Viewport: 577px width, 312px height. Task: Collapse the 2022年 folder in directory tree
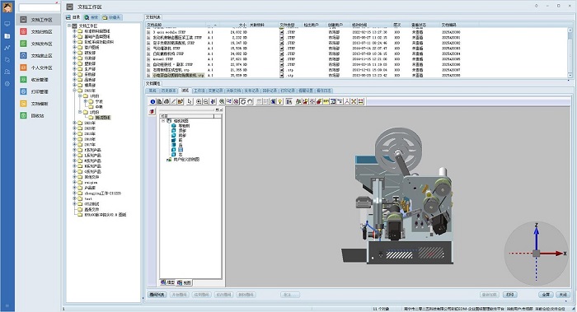pyautogui.click(x=74, y=91)
